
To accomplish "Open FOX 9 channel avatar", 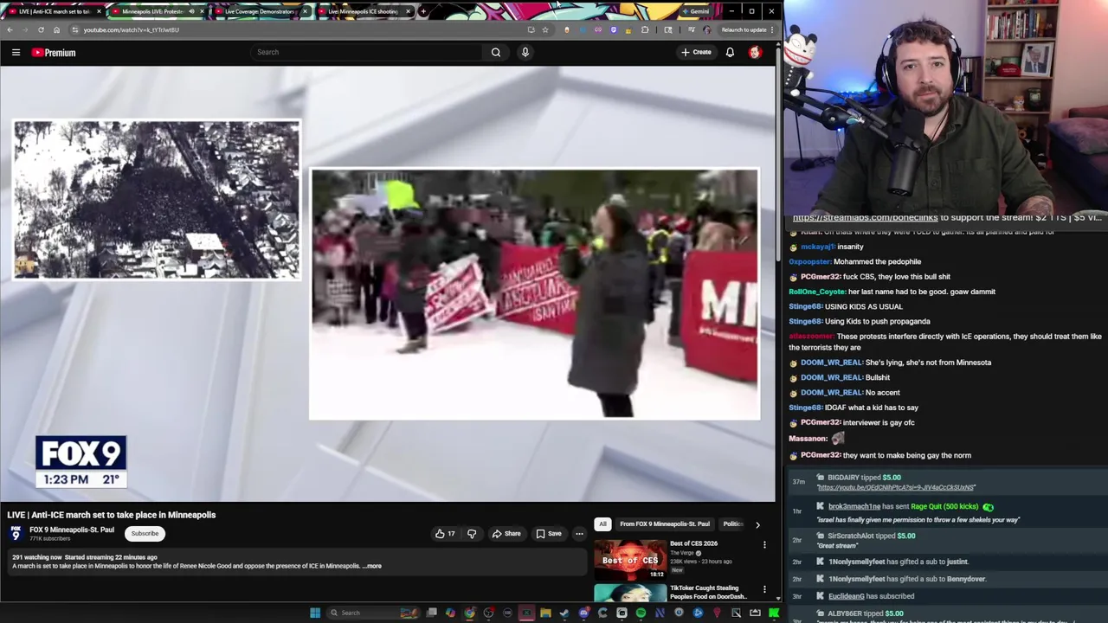I will click(16, 533).
